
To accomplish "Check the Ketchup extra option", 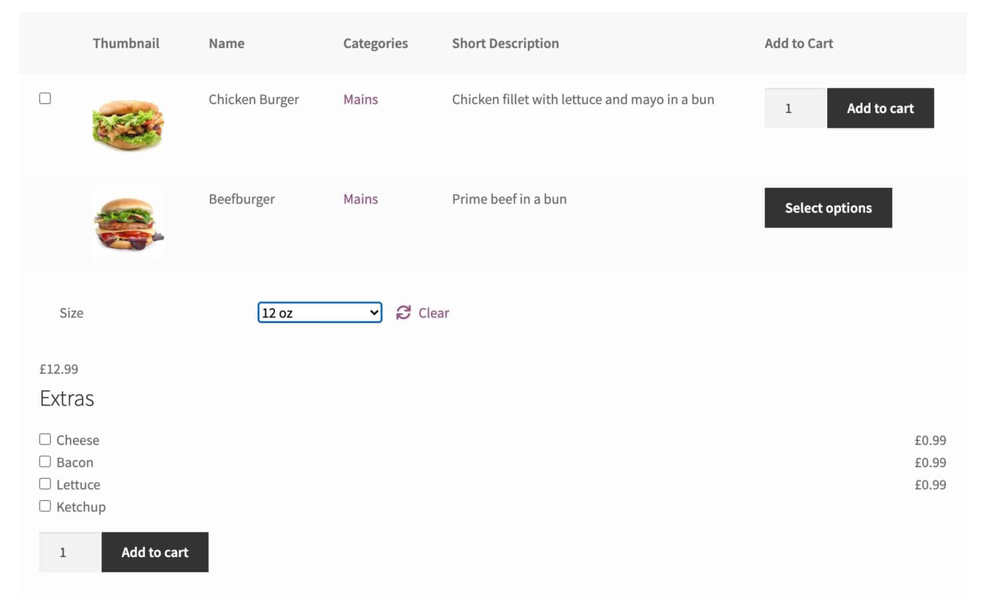I will 45,505.
